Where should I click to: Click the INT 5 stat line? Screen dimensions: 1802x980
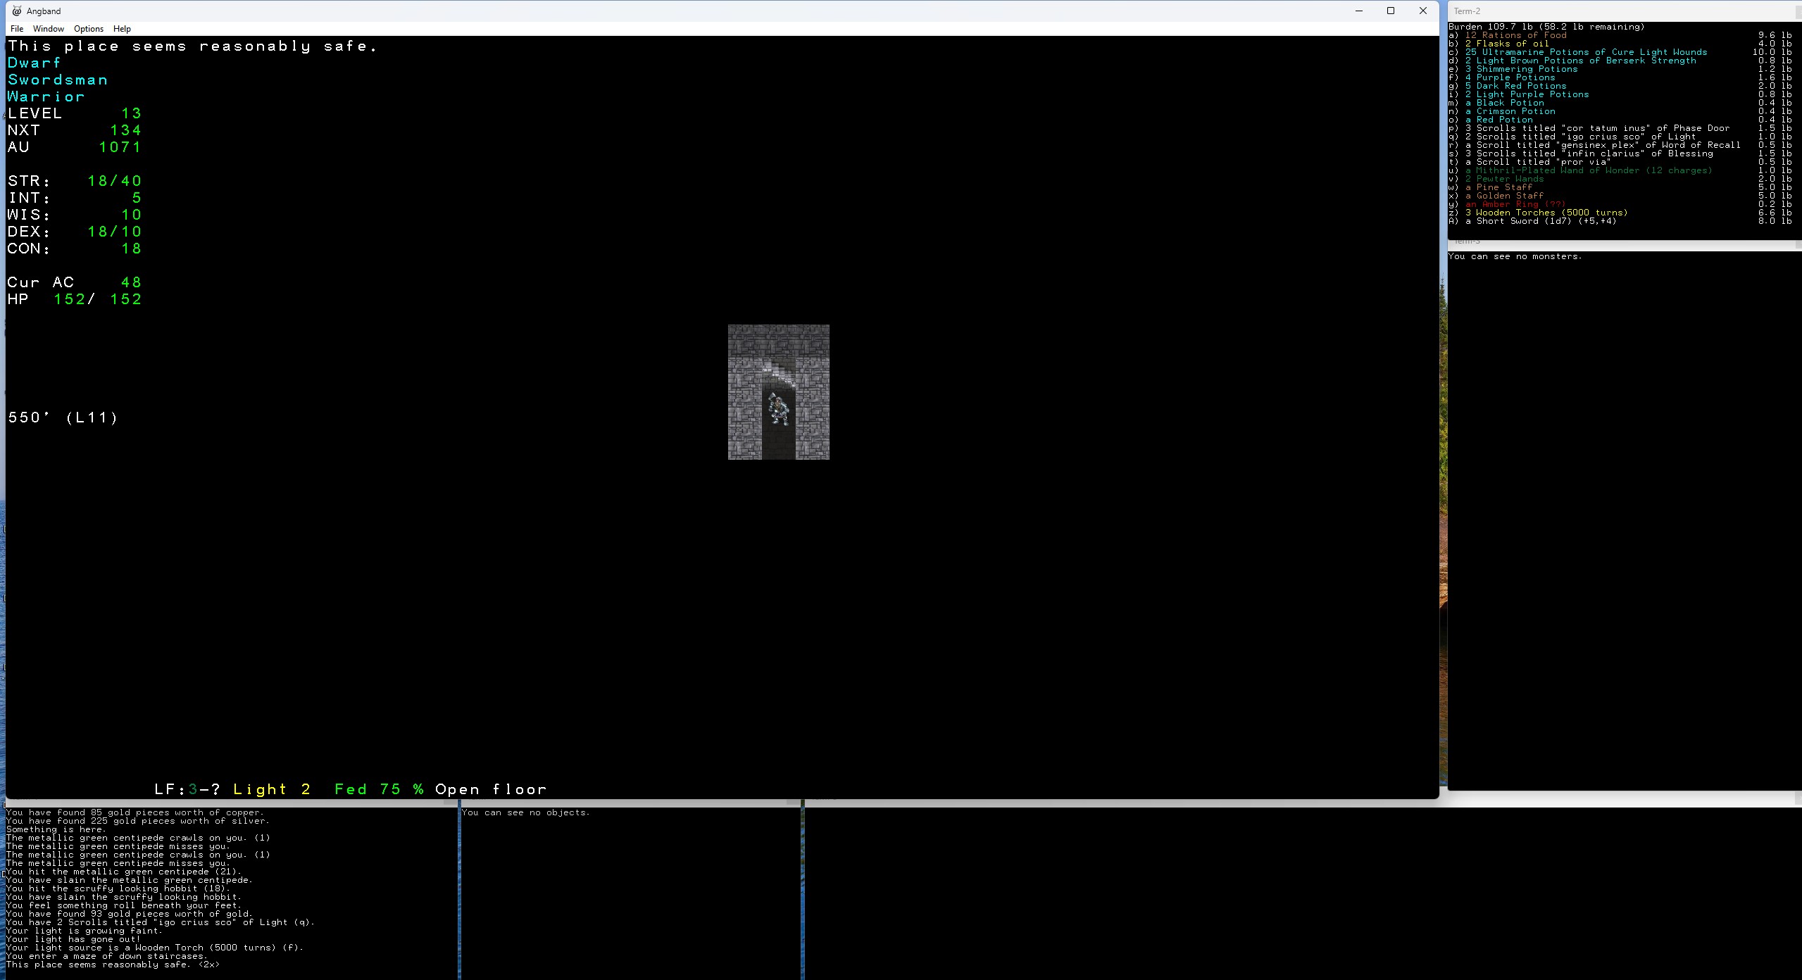75,198
